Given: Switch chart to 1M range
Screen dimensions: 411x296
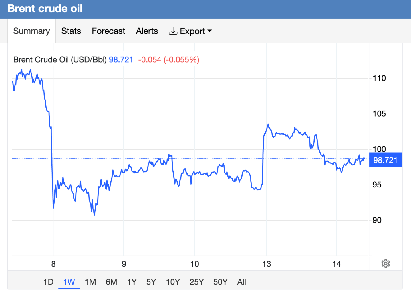Looking at the screenshot, I should coord(90,282).
